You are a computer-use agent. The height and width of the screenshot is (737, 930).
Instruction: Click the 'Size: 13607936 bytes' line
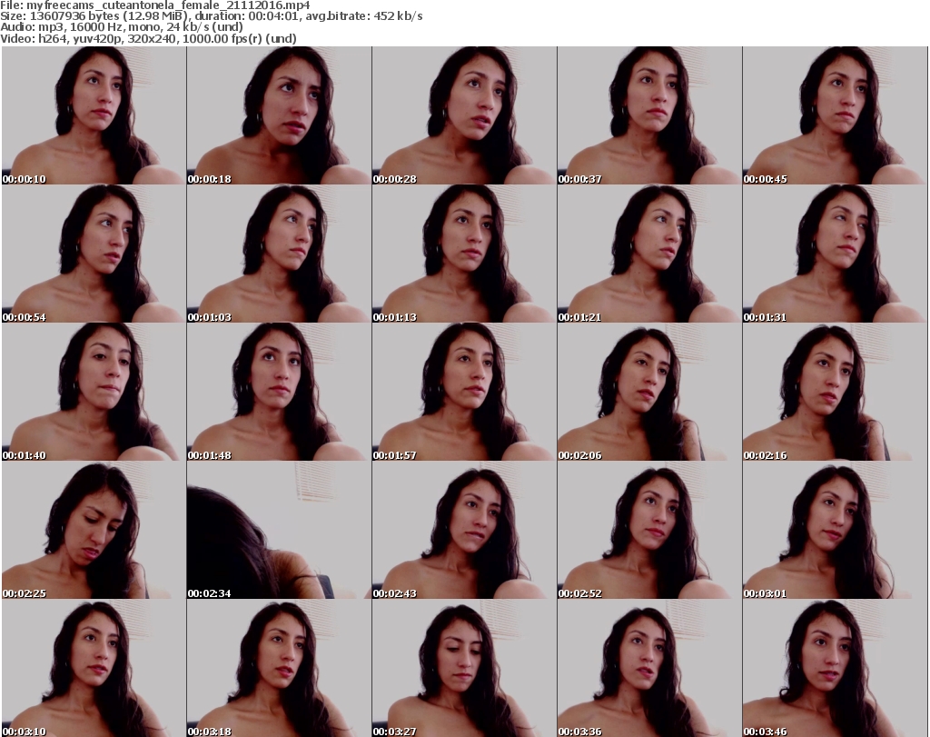pyautogui.click(x=211, y=16)
